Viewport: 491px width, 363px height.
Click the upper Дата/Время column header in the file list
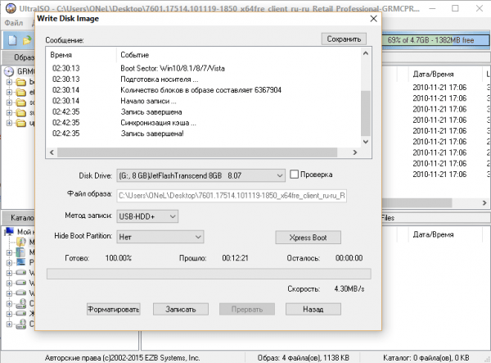click(433, 75)
